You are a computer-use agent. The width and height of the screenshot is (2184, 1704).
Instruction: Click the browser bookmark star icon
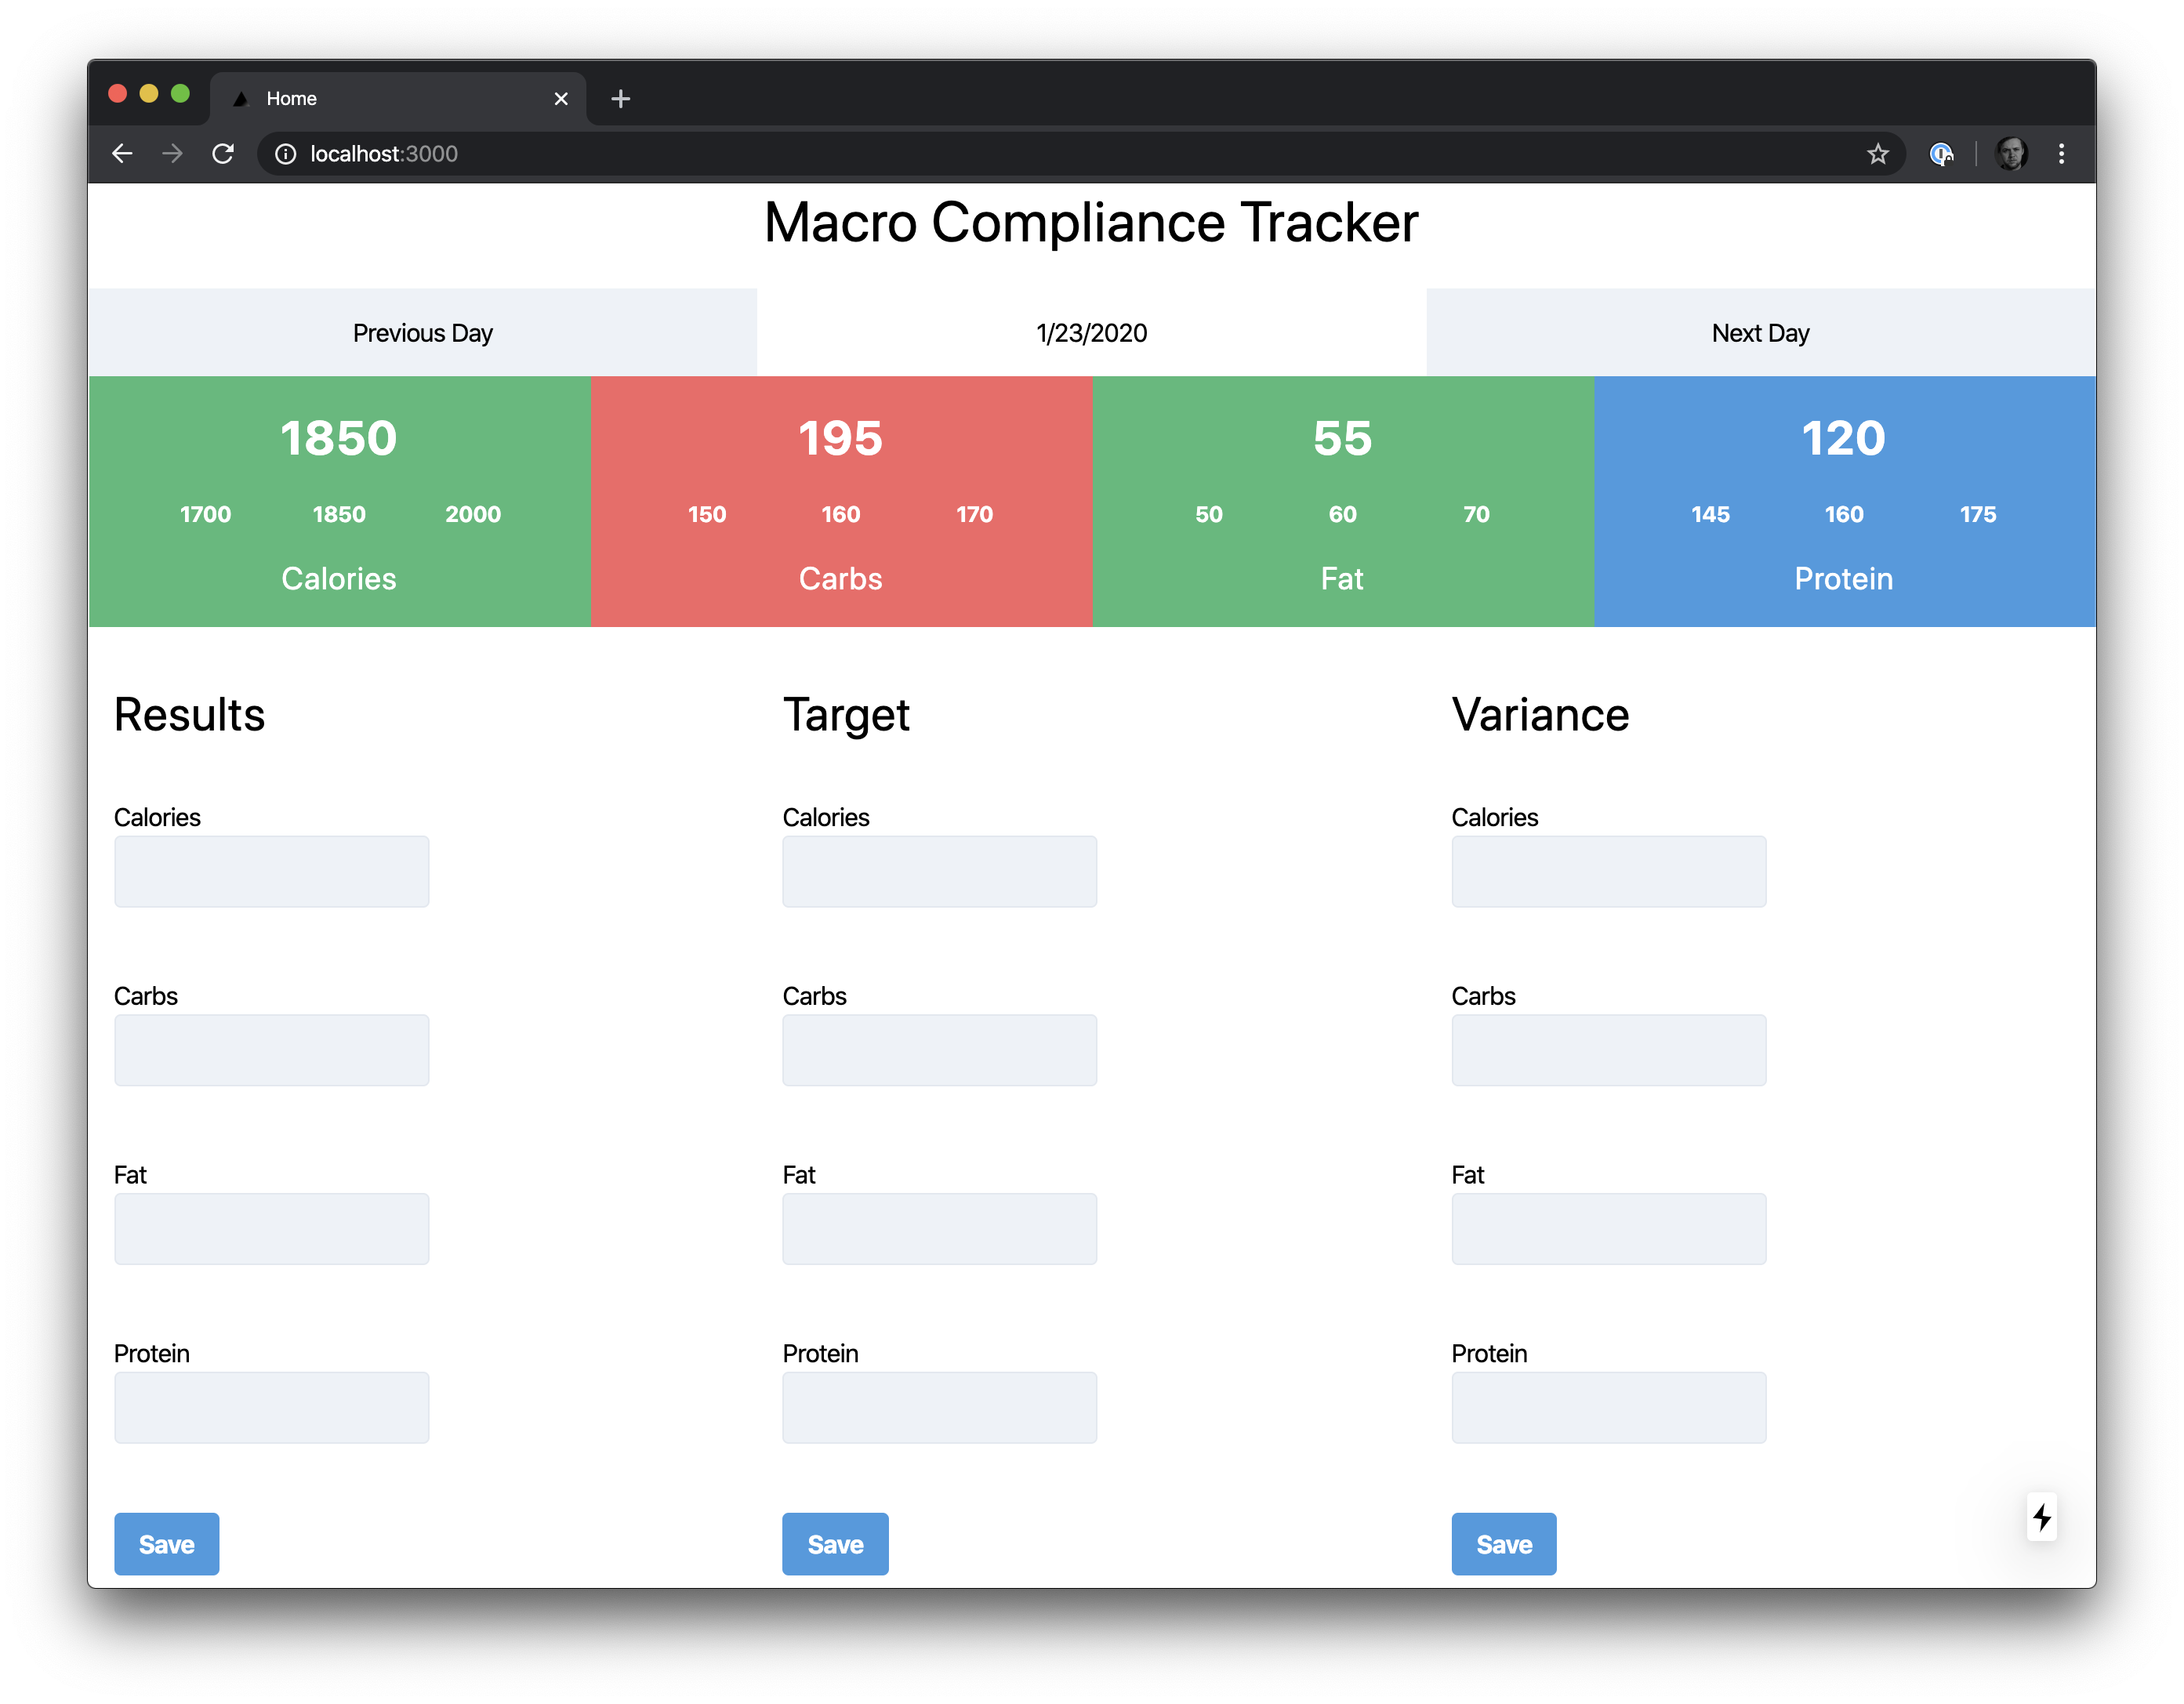tap(1877, 153)
